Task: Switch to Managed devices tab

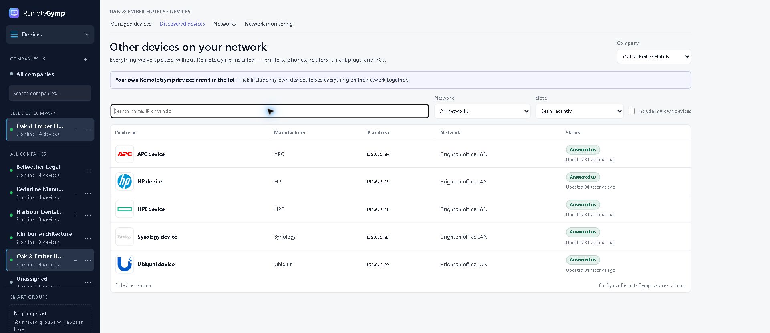Action: point(131,24)
